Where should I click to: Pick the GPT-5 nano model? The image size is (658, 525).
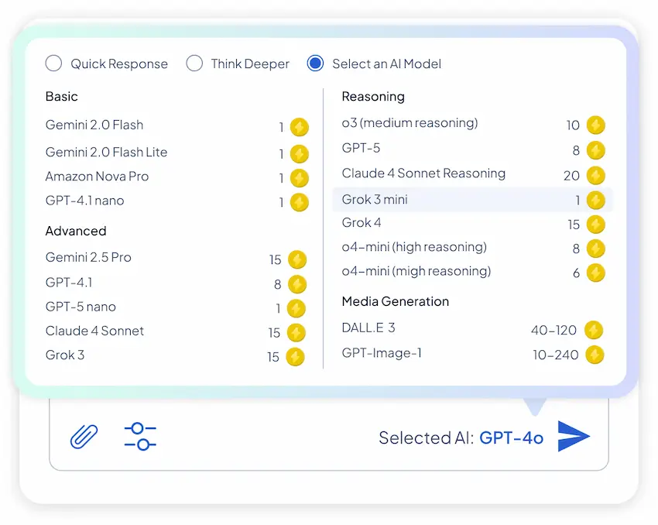point(81,307)
